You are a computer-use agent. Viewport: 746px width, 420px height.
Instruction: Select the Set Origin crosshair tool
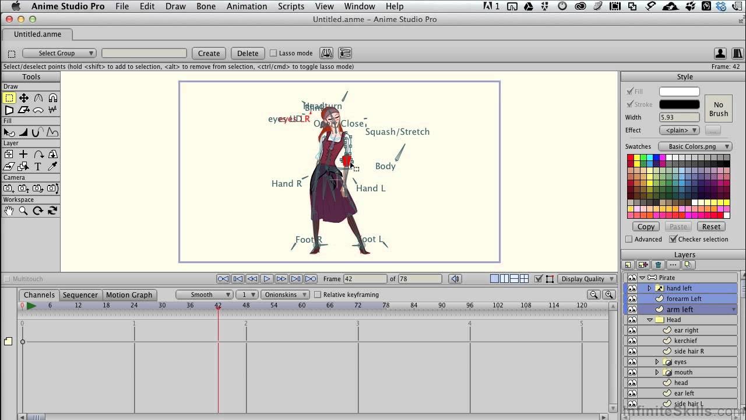click(23, 155)
